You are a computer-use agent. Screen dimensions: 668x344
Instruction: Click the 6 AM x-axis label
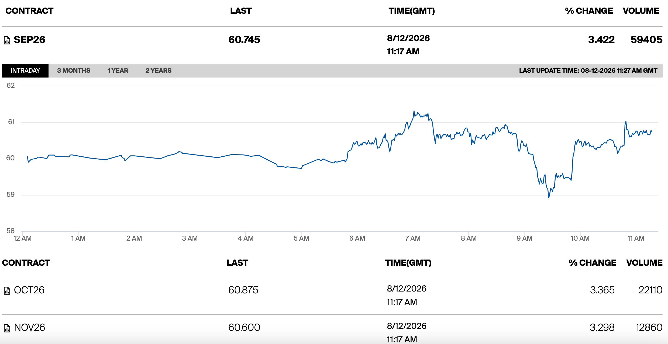(x=357, y=238)
